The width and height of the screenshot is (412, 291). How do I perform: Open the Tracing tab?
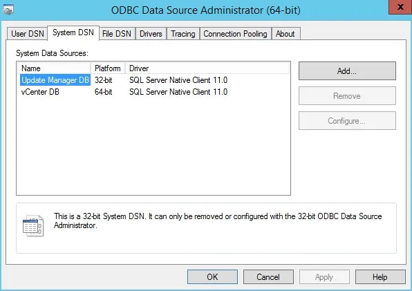pyautogui.click(x=183, y=34)
